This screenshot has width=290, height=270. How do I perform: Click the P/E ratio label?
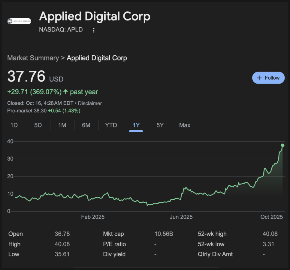click(x=114, y=244)
